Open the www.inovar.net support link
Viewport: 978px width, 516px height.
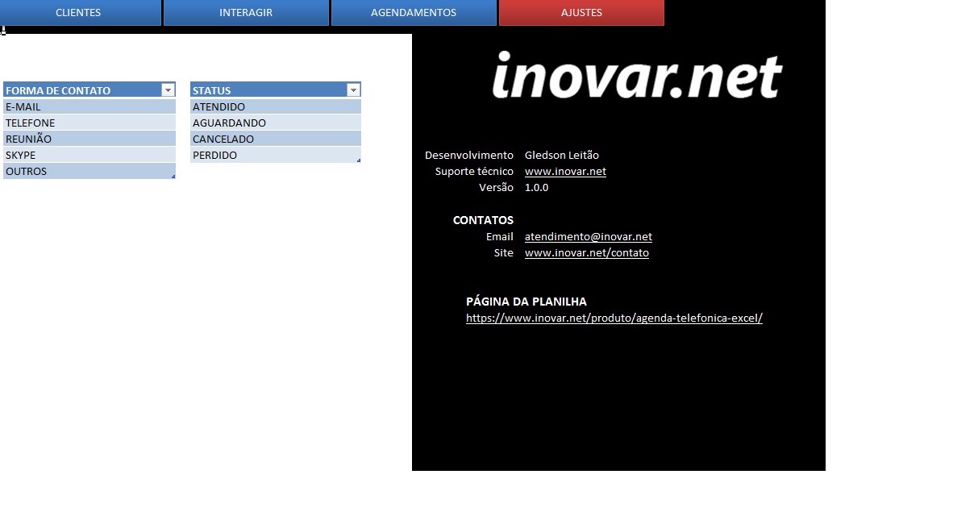tap(565, 171)
